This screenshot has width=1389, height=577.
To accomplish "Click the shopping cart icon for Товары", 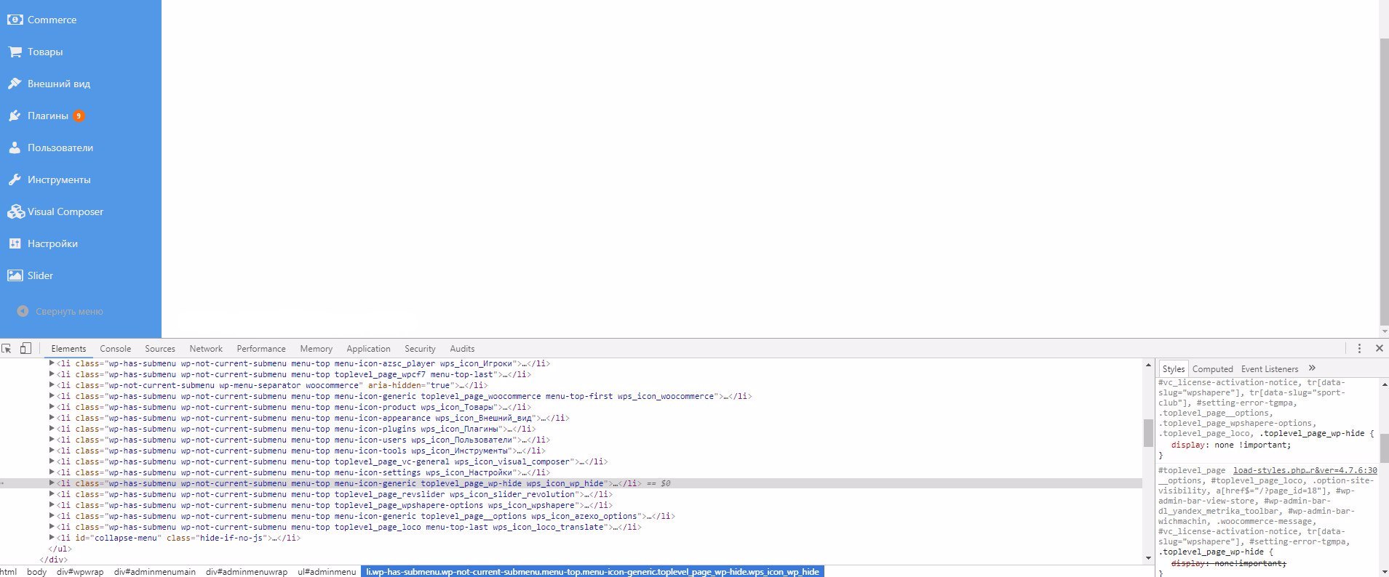I will (x=15, y=52).
